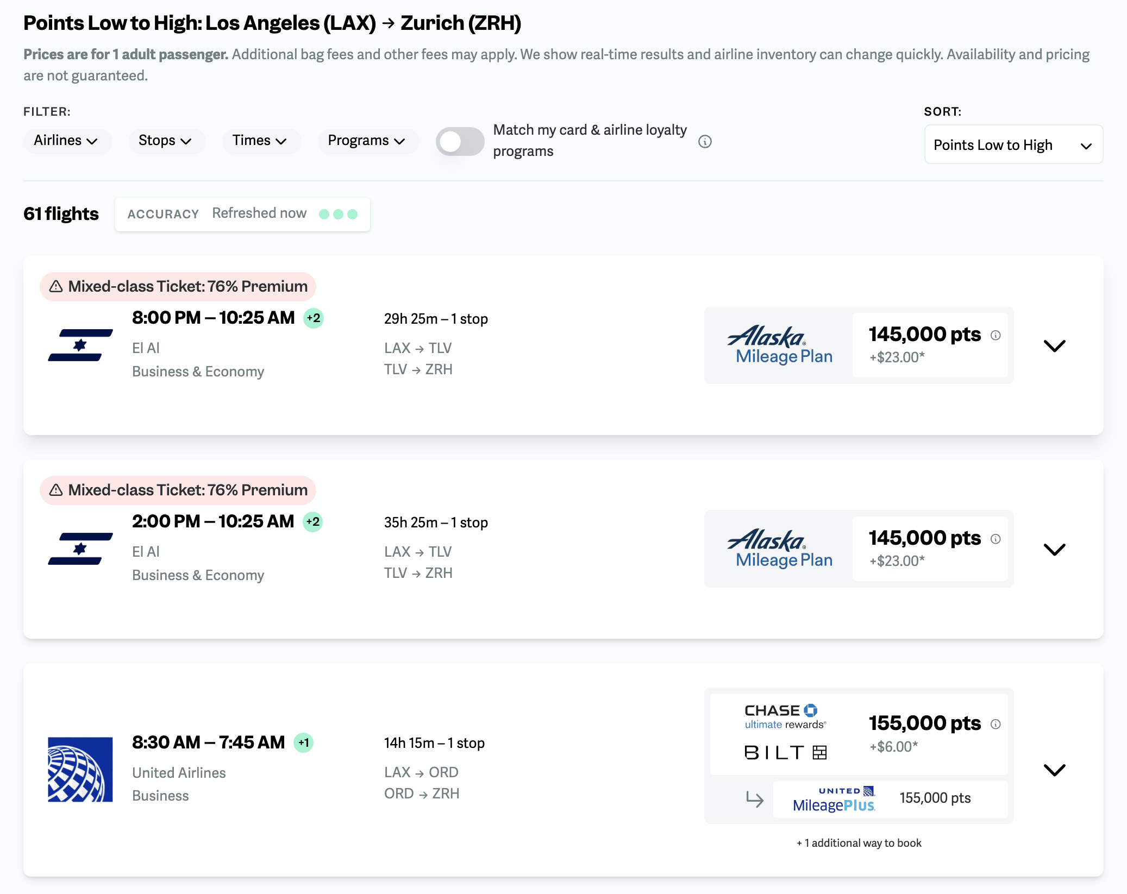
Task: Click the +2 days badge on 8:00 PM flight
Action: tap(314, 318)
